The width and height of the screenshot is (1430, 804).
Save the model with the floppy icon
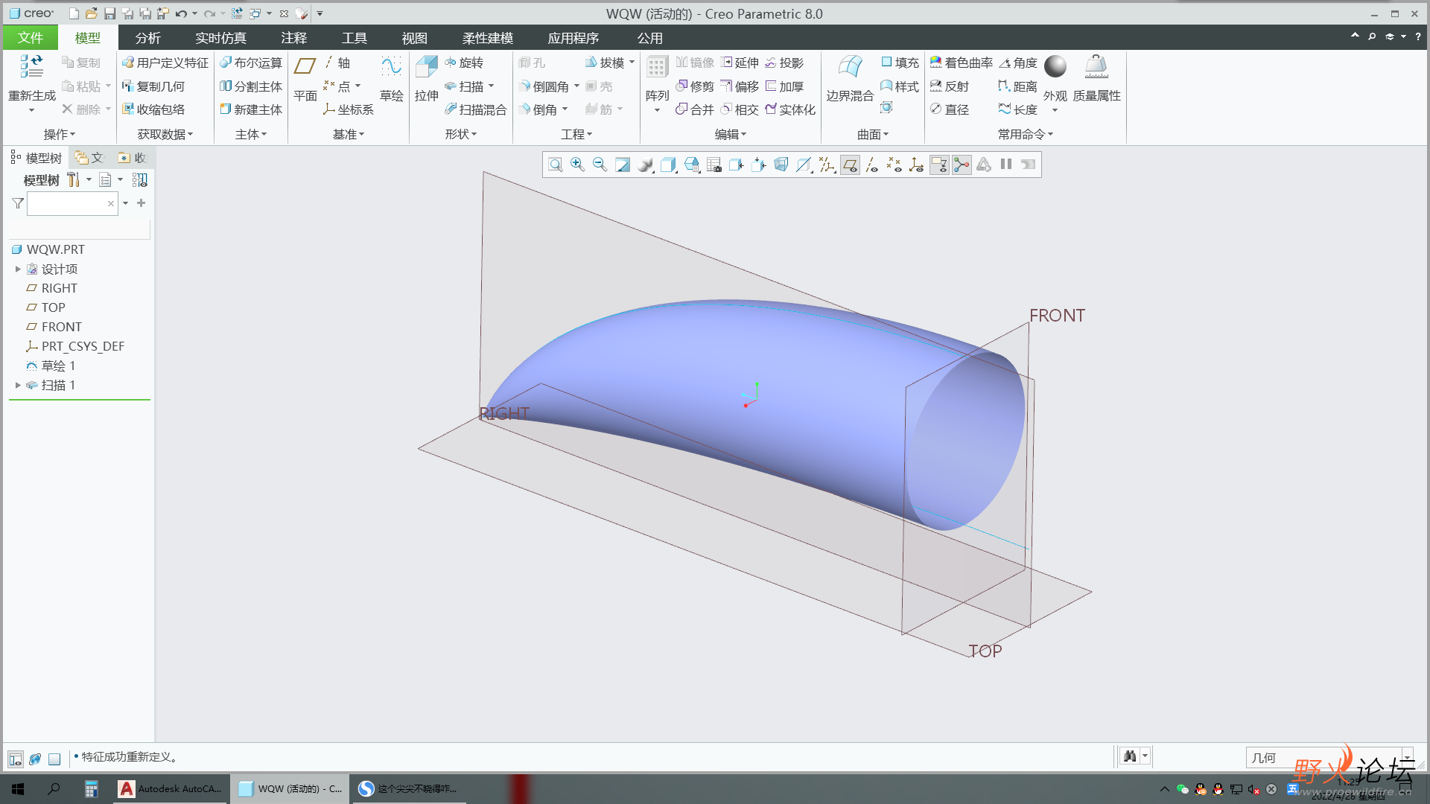[109, 13]
